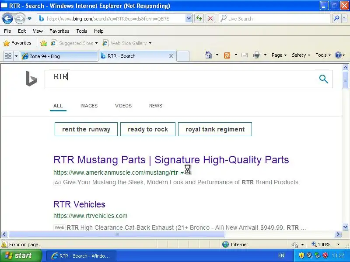Open the Help menu
350x262 pixels.
[x=99, y=31]
